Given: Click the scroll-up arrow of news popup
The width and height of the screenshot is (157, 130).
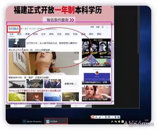Looking at the screenshot, I should (113, 41).
